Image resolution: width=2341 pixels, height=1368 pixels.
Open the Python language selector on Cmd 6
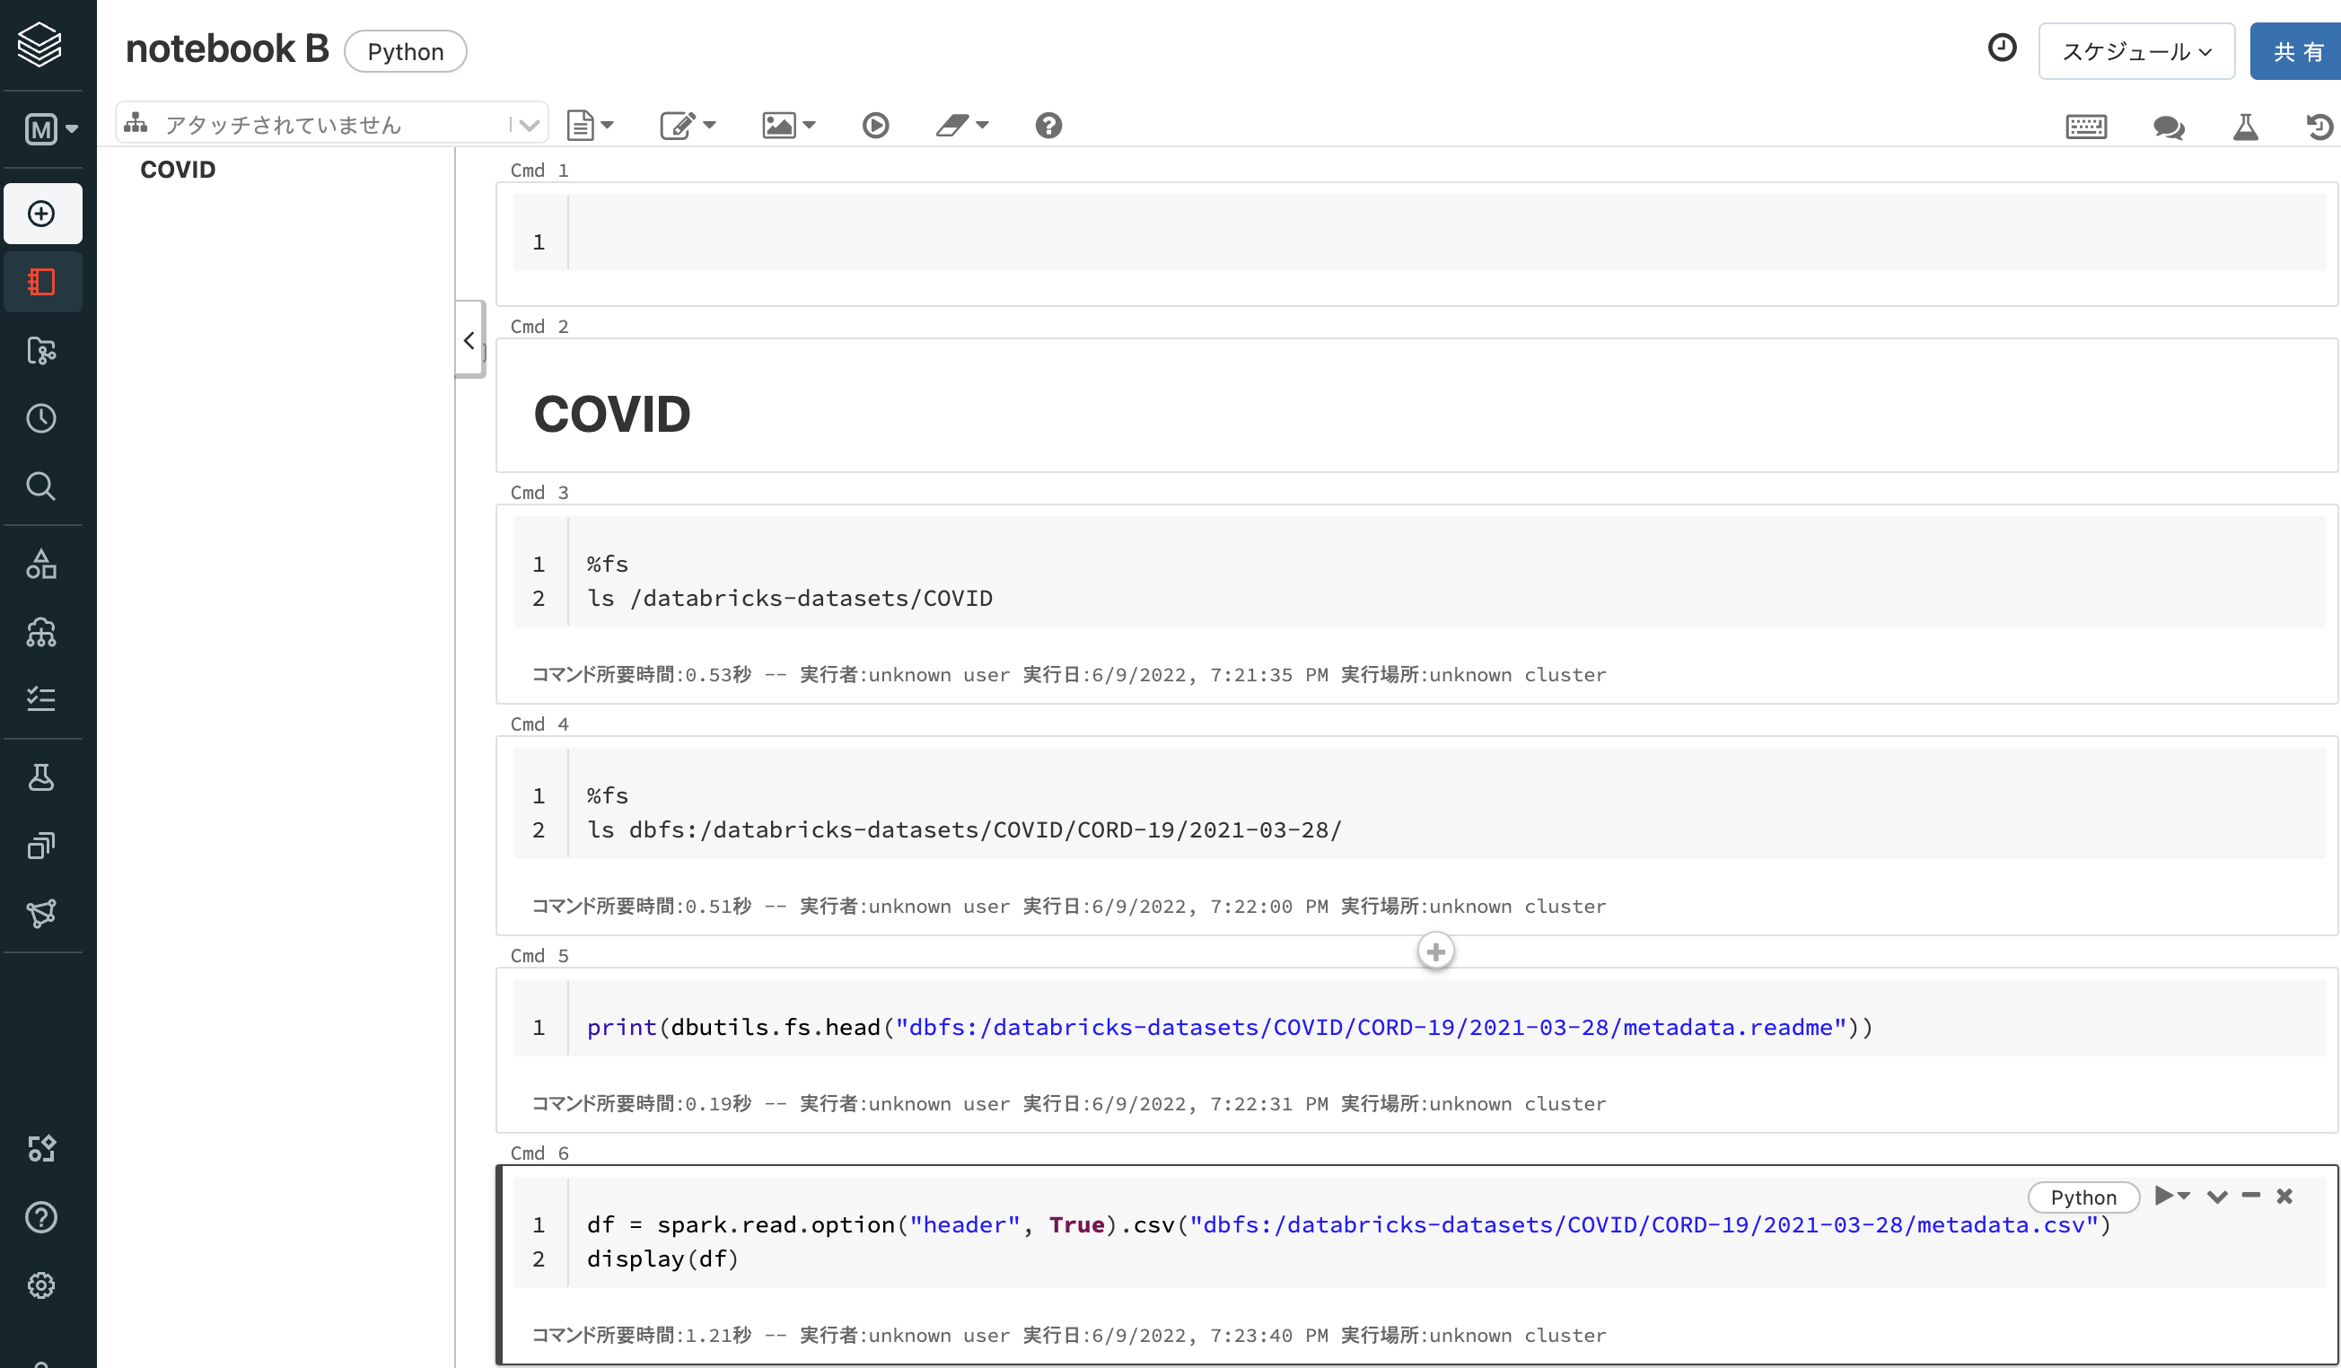point(2082,1197)
